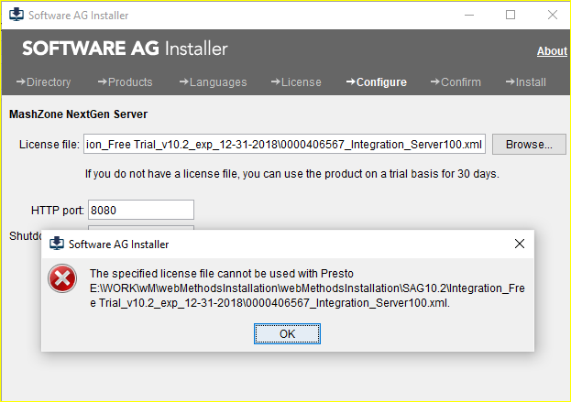Close the main installer window

(x=553, y=15)
